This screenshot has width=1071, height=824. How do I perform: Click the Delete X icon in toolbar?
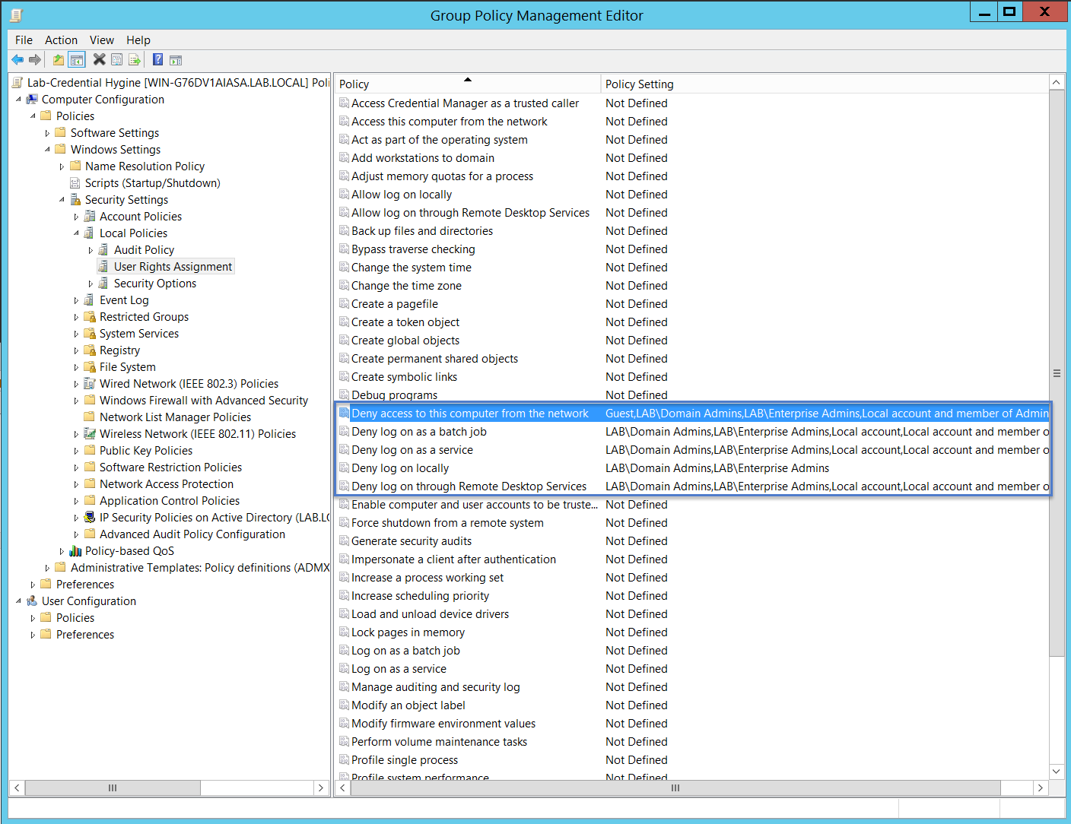(x=100, y=60)
